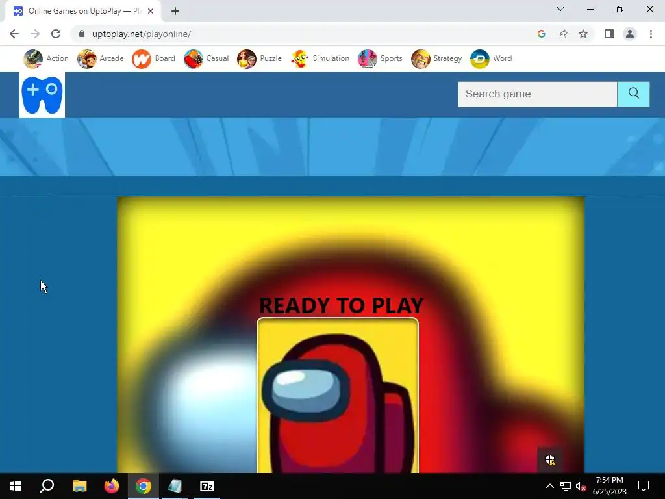Click the muted volume tray icon
The image size is (665, 499).
click(581, 486)
